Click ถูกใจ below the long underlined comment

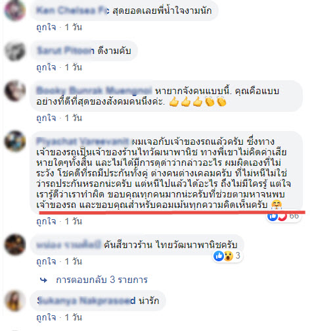[x=46, y=221]
